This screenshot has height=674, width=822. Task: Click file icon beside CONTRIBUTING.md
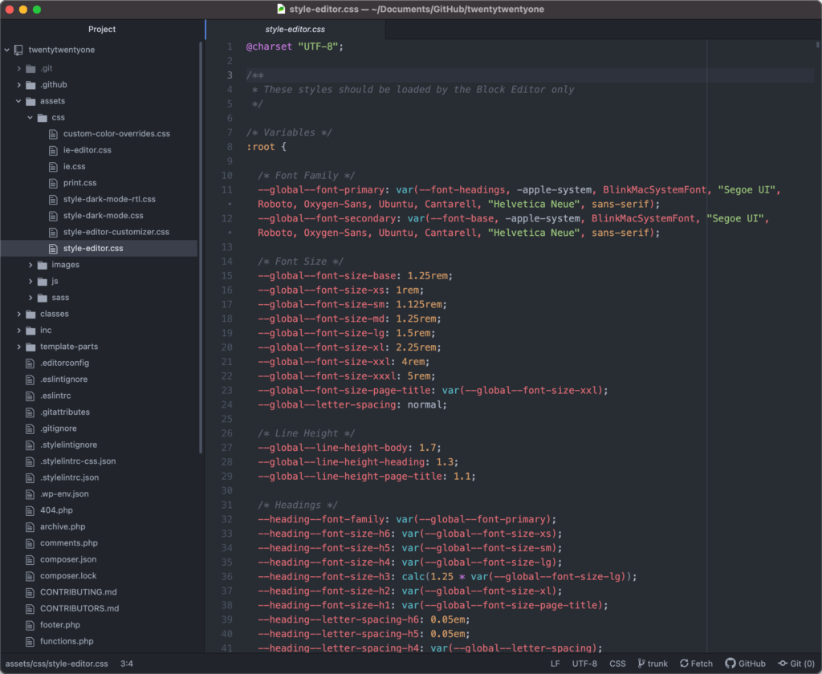[x=30, y=592]
